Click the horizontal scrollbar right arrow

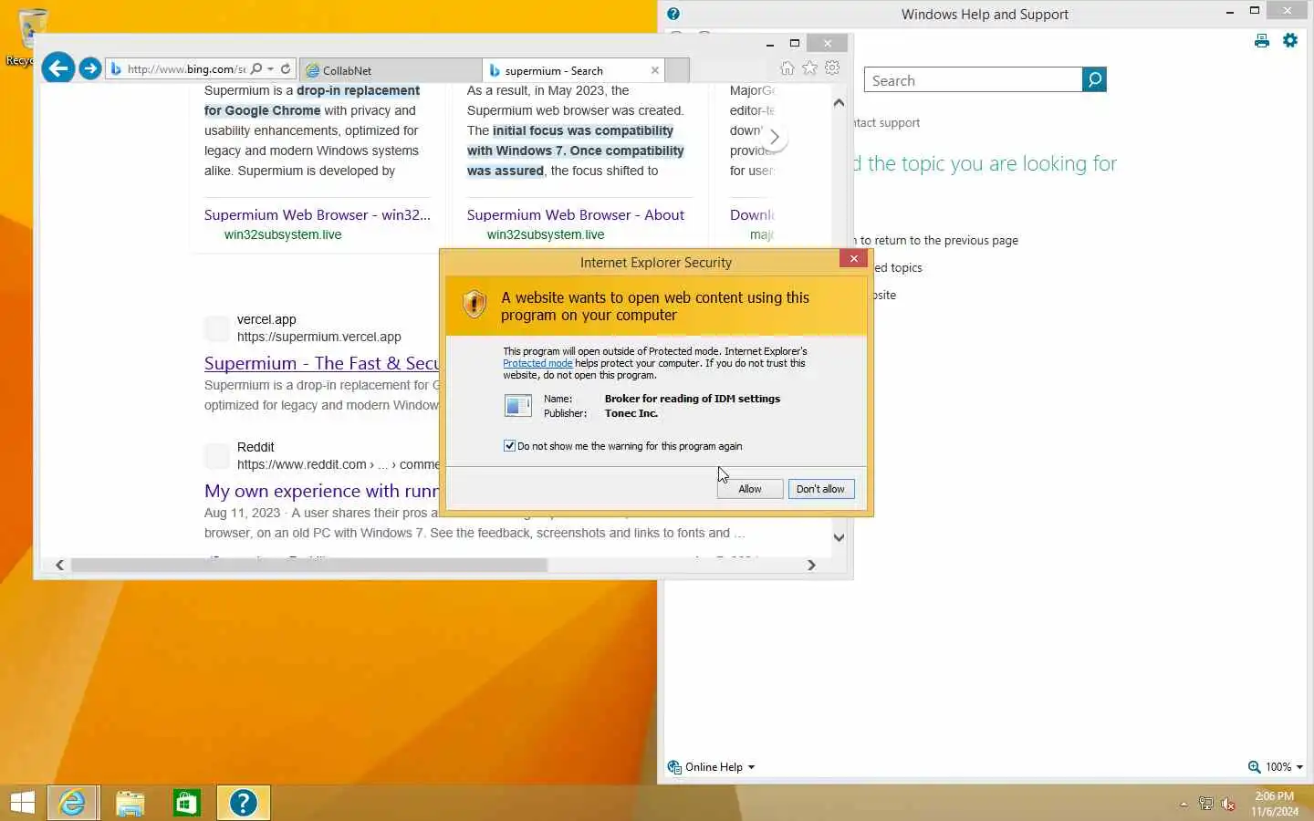pyautogui.click(x=811, y=566)
